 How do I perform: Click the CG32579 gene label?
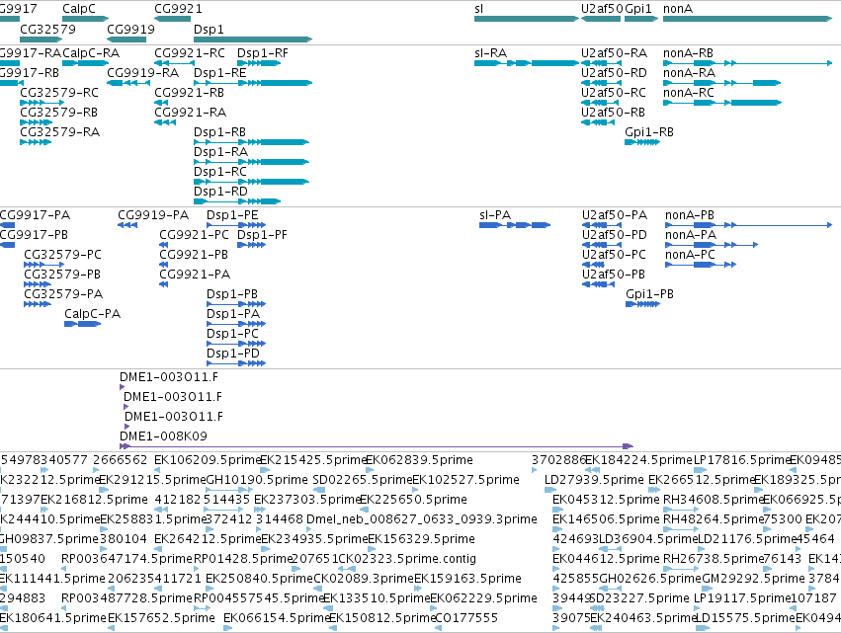47,29
